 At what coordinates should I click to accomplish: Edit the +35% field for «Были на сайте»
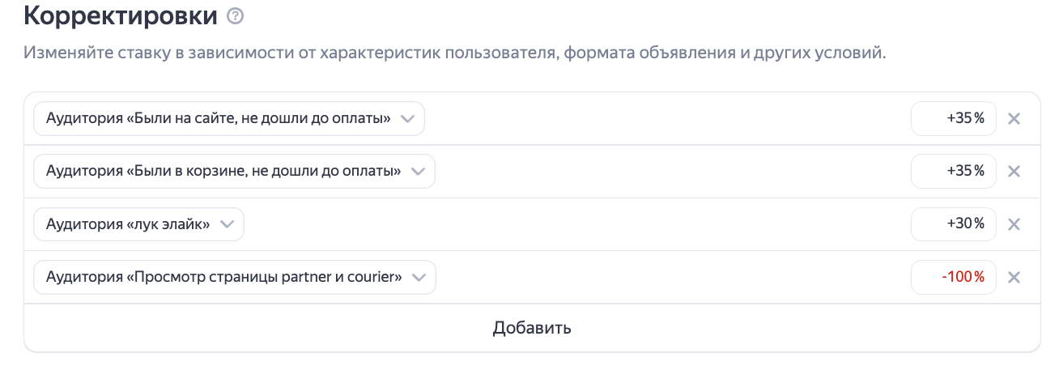pos(954,119)
